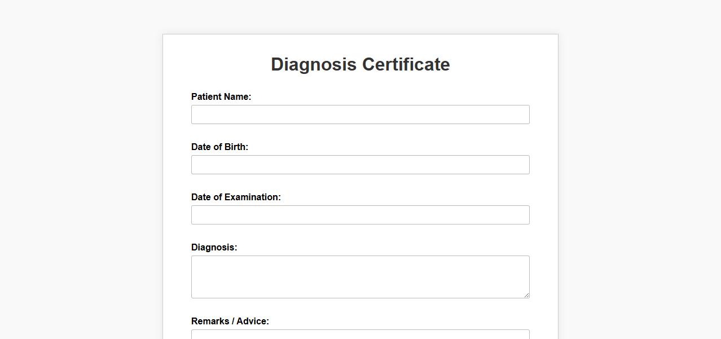Click the word "Diagnosis" in the heading
Image resolution: width=721 pixels, height=339 pixels.
click(314, 64)
